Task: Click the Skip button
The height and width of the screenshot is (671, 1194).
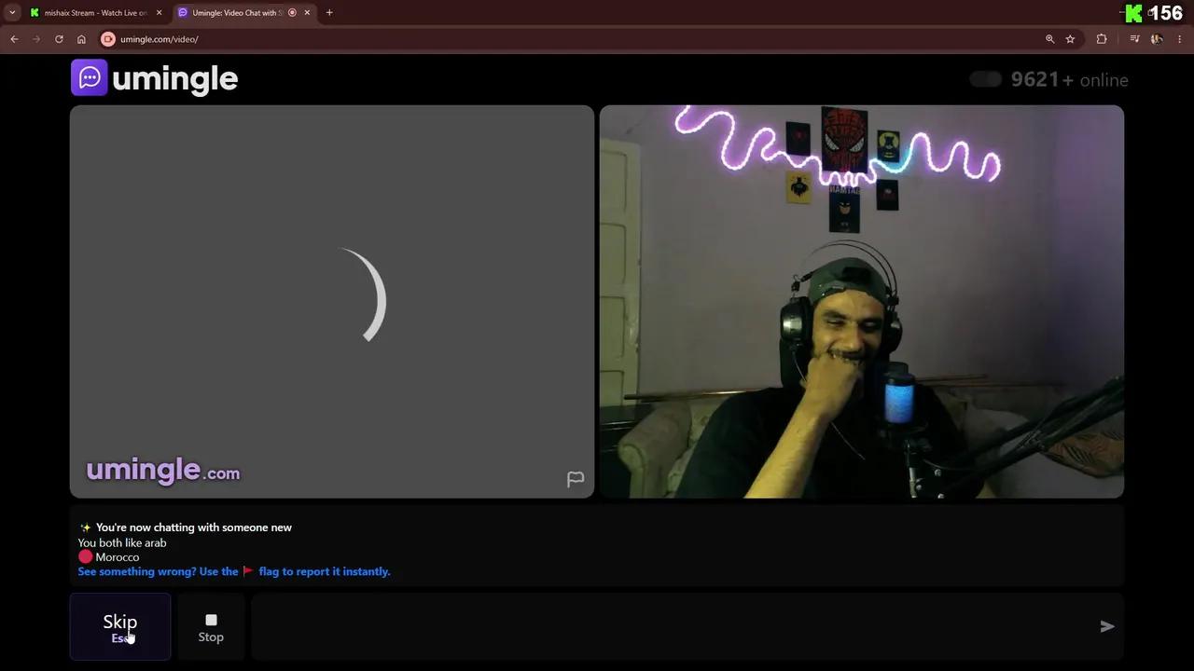Action: [x=120, y=626]
